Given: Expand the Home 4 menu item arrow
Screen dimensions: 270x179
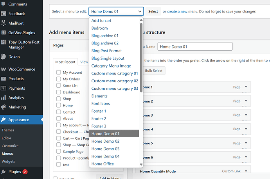Looking at the screenshot, I should tap(246, 129).
